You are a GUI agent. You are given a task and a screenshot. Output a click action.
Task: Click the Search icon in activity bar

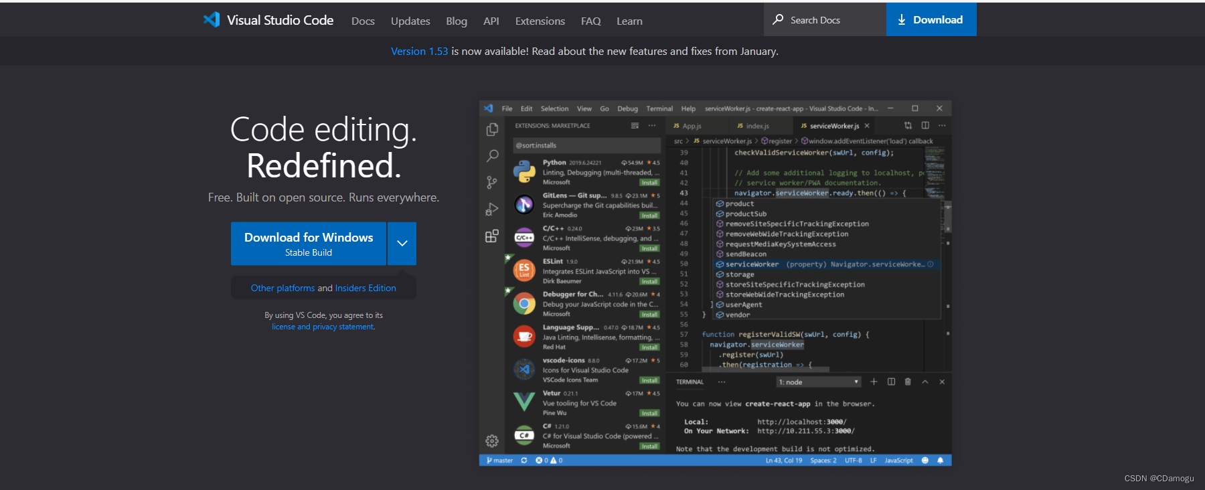492,156
